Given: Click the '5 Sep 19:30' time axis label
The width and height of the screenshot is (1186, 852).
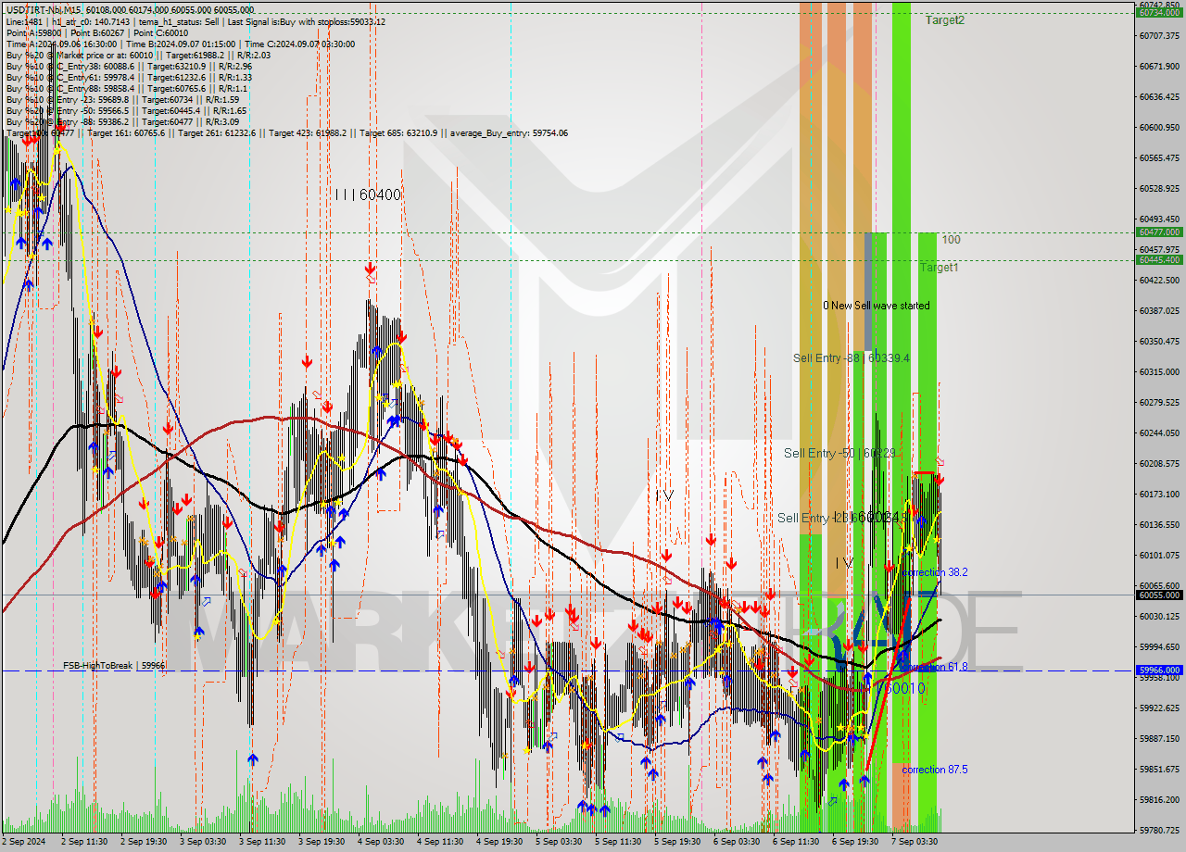Looking at the screenshot, I should click(676, 842).
